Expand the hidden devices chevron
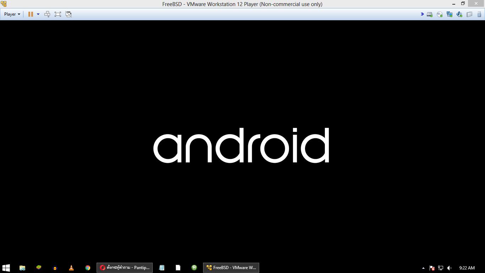The width and height of the screenshot is (485, 273). tap(422, 14)
